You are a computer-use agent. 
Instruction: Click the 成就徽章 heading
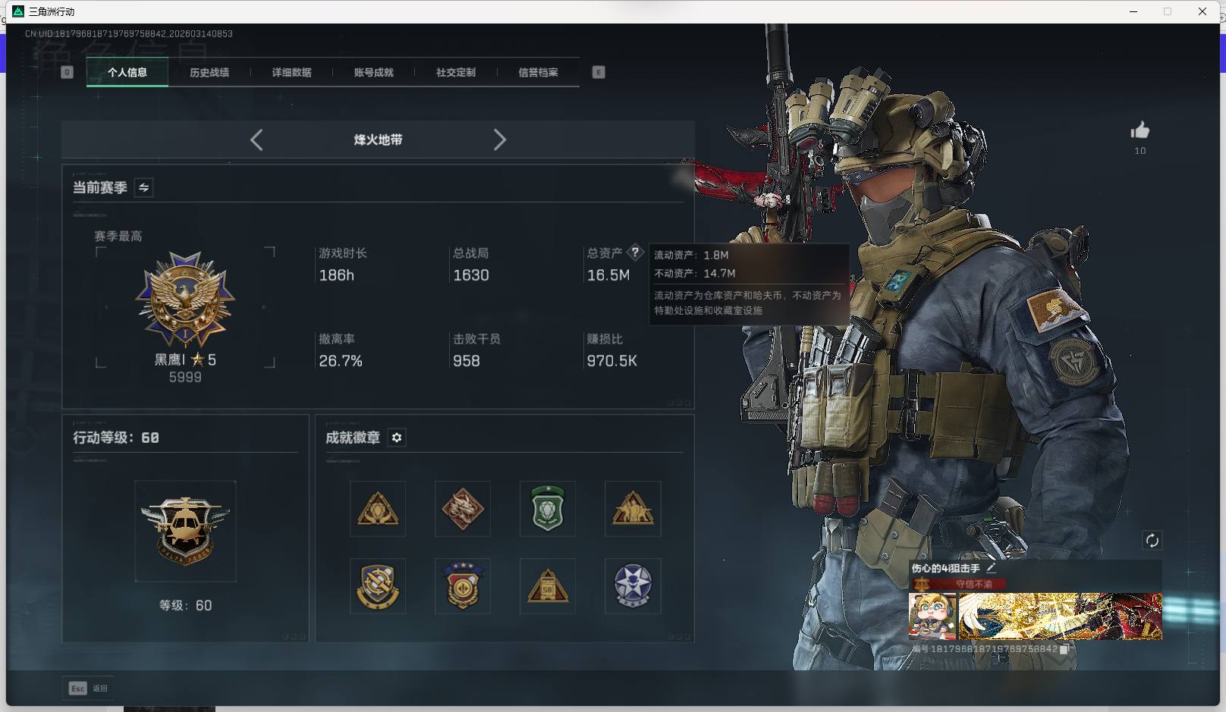[x=353, y=438]
